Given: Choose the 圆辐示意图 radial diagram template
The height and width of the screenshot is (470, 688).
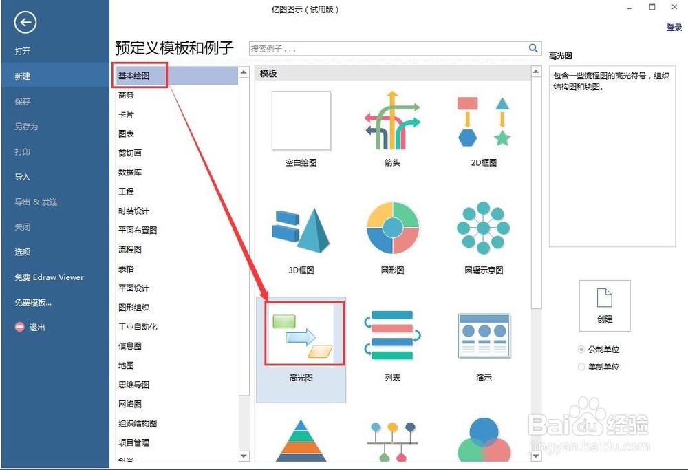Looking at the screenshot, I should point(483,228).
